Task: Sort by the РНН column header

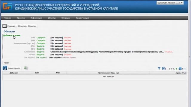Action: coord(58,73)
